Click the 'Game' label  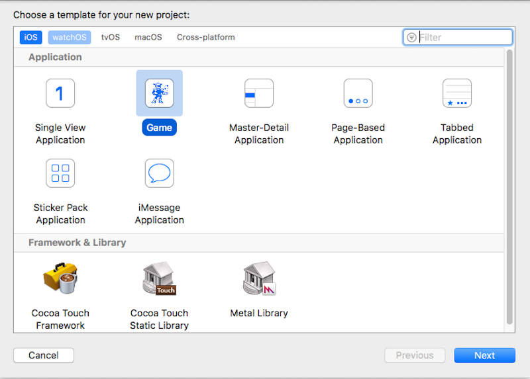coord(159,128)
